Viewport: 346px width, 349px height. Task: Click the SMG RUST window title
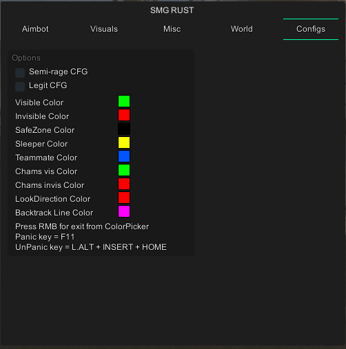click(172, 10)
